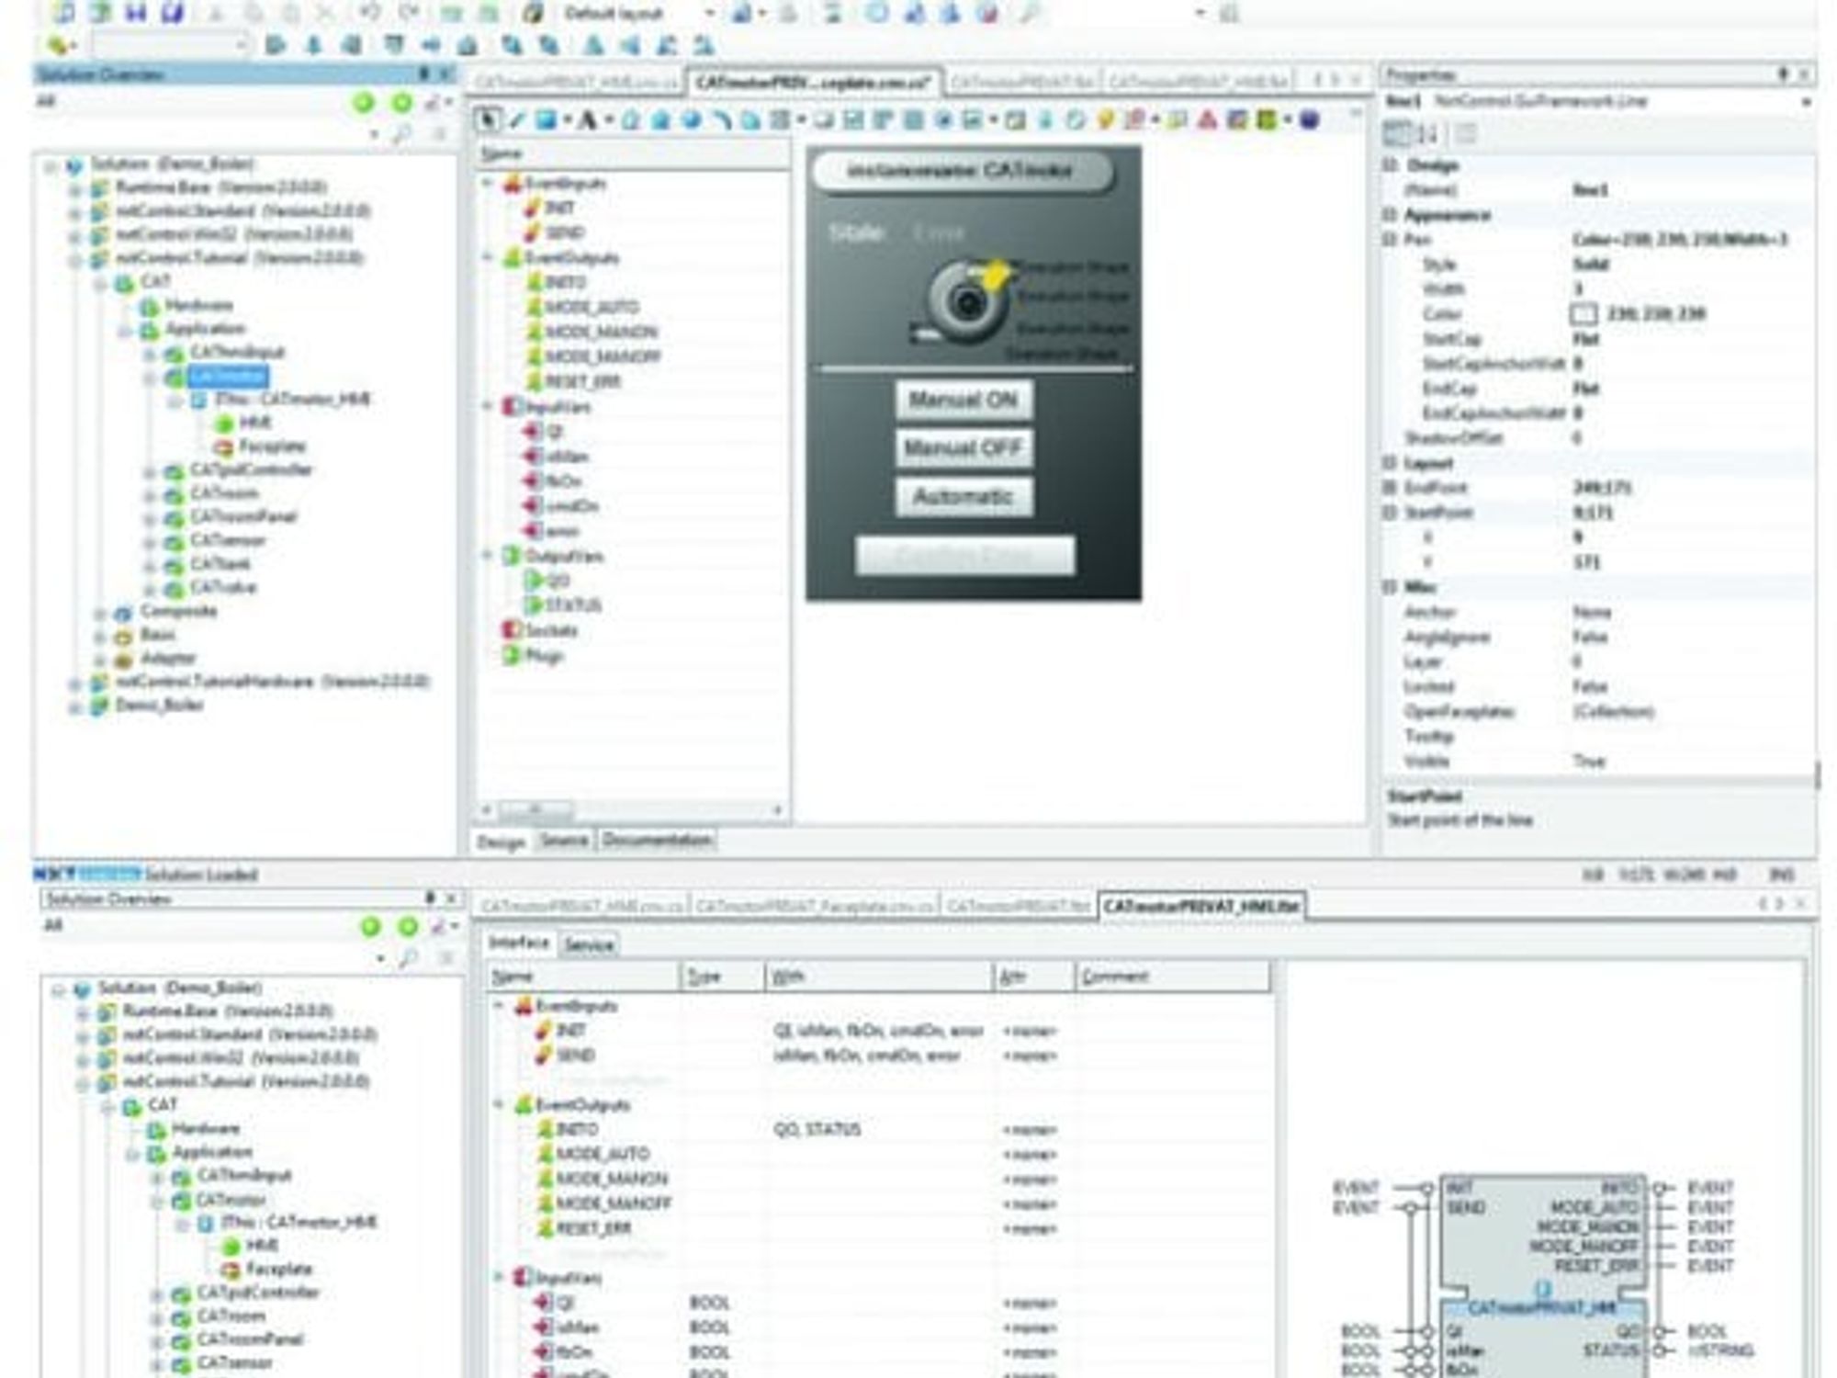Screen dimensions: 1837x1378
Task: Click the Type column header in the lower interface table
Action: click(x=723, y=977)
